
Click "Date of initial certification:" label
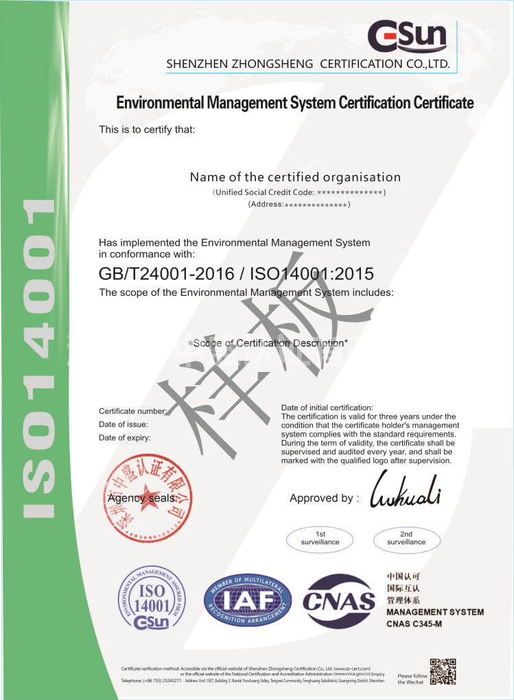[327, 408]
